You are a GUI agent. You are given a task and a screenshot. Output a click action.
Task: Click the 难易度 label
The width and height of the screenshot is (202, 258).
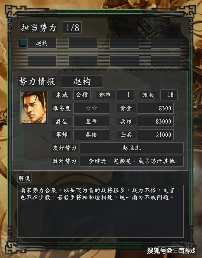(x=62, y=108)
